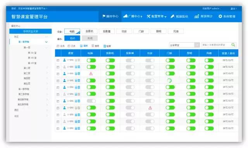
Task: Click the chart icon beside 报表统计
Action: tap(196, 16)
